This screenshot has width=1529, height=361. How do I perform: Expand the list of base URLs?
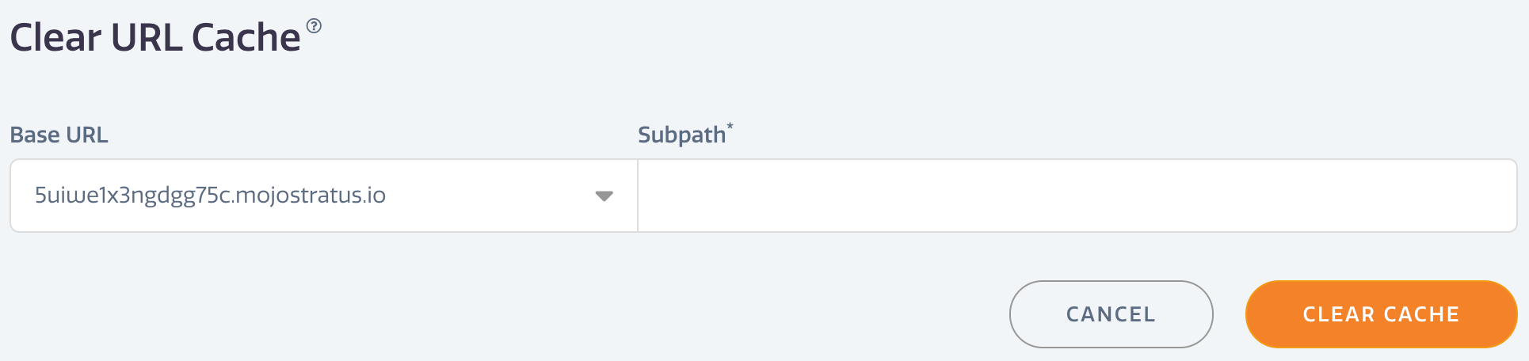point(323,196)
